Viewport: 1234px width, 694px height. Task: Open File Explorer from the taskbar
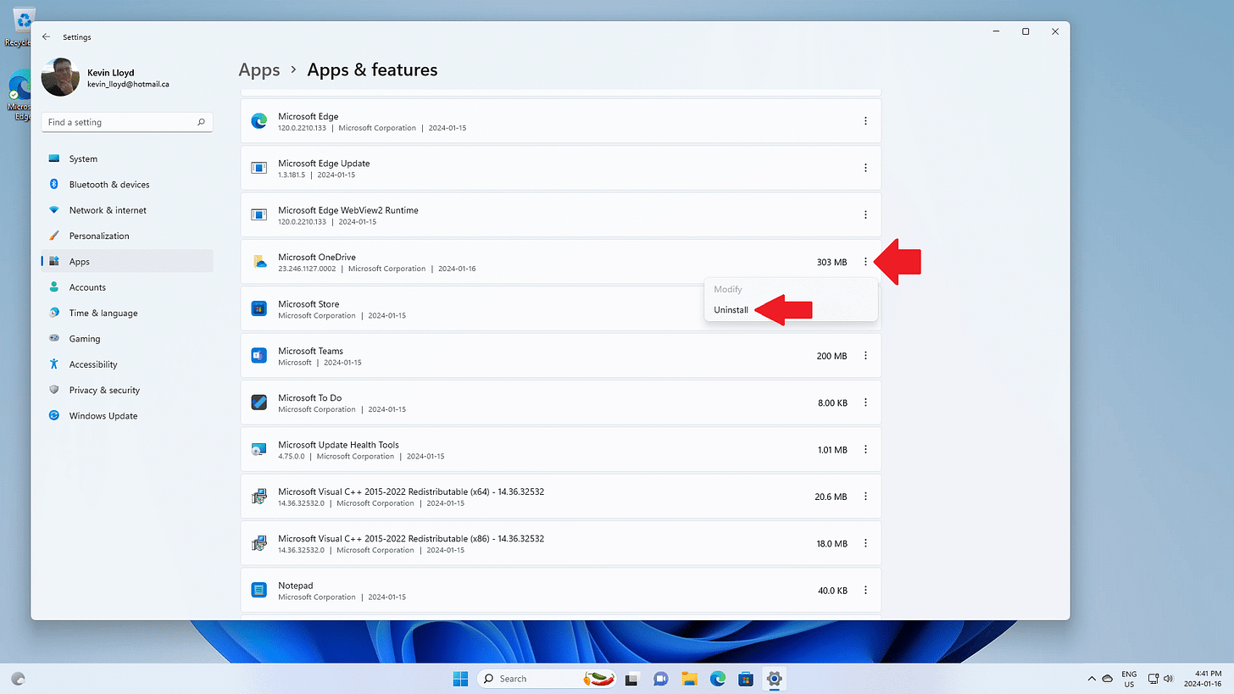[x=689, y=679]
